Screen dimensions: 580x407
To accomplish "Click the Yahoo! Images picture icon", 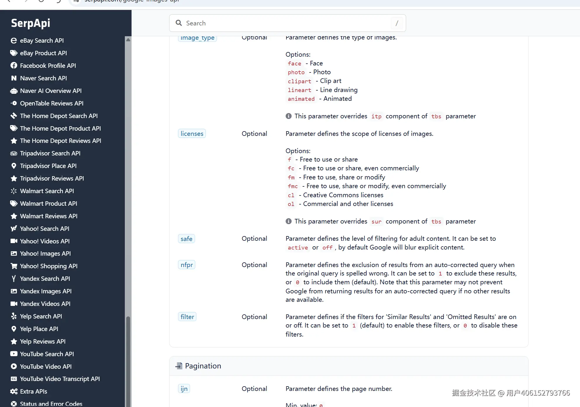I will click(x=14, y=254).
